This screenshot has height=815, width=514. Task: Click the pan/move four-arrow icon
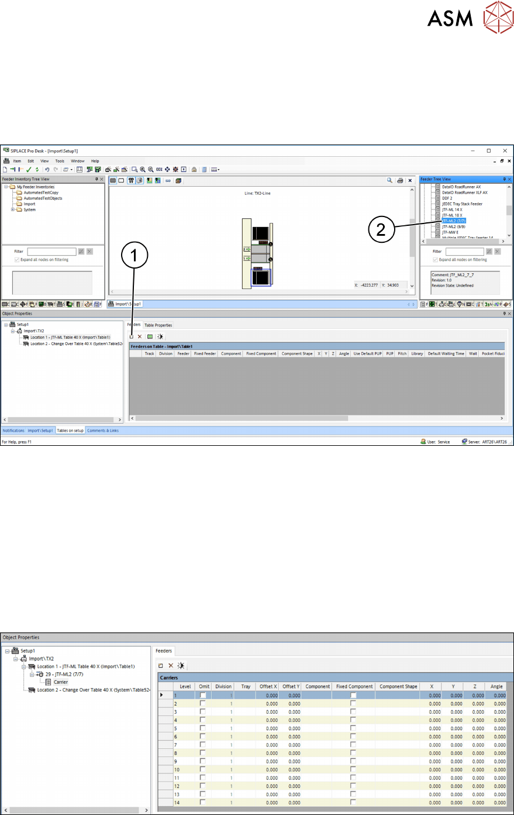[167, 169]
